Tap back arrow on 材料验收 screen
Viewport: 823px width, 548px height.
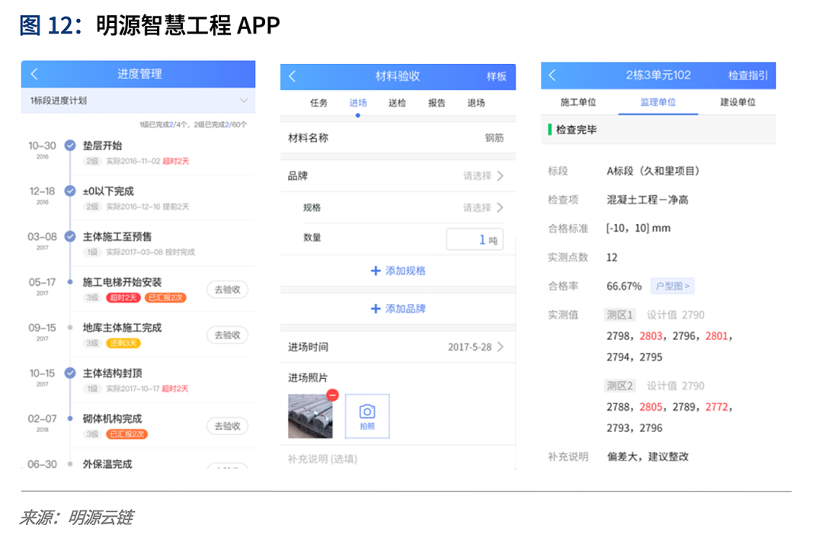click(x=292, y=77)
